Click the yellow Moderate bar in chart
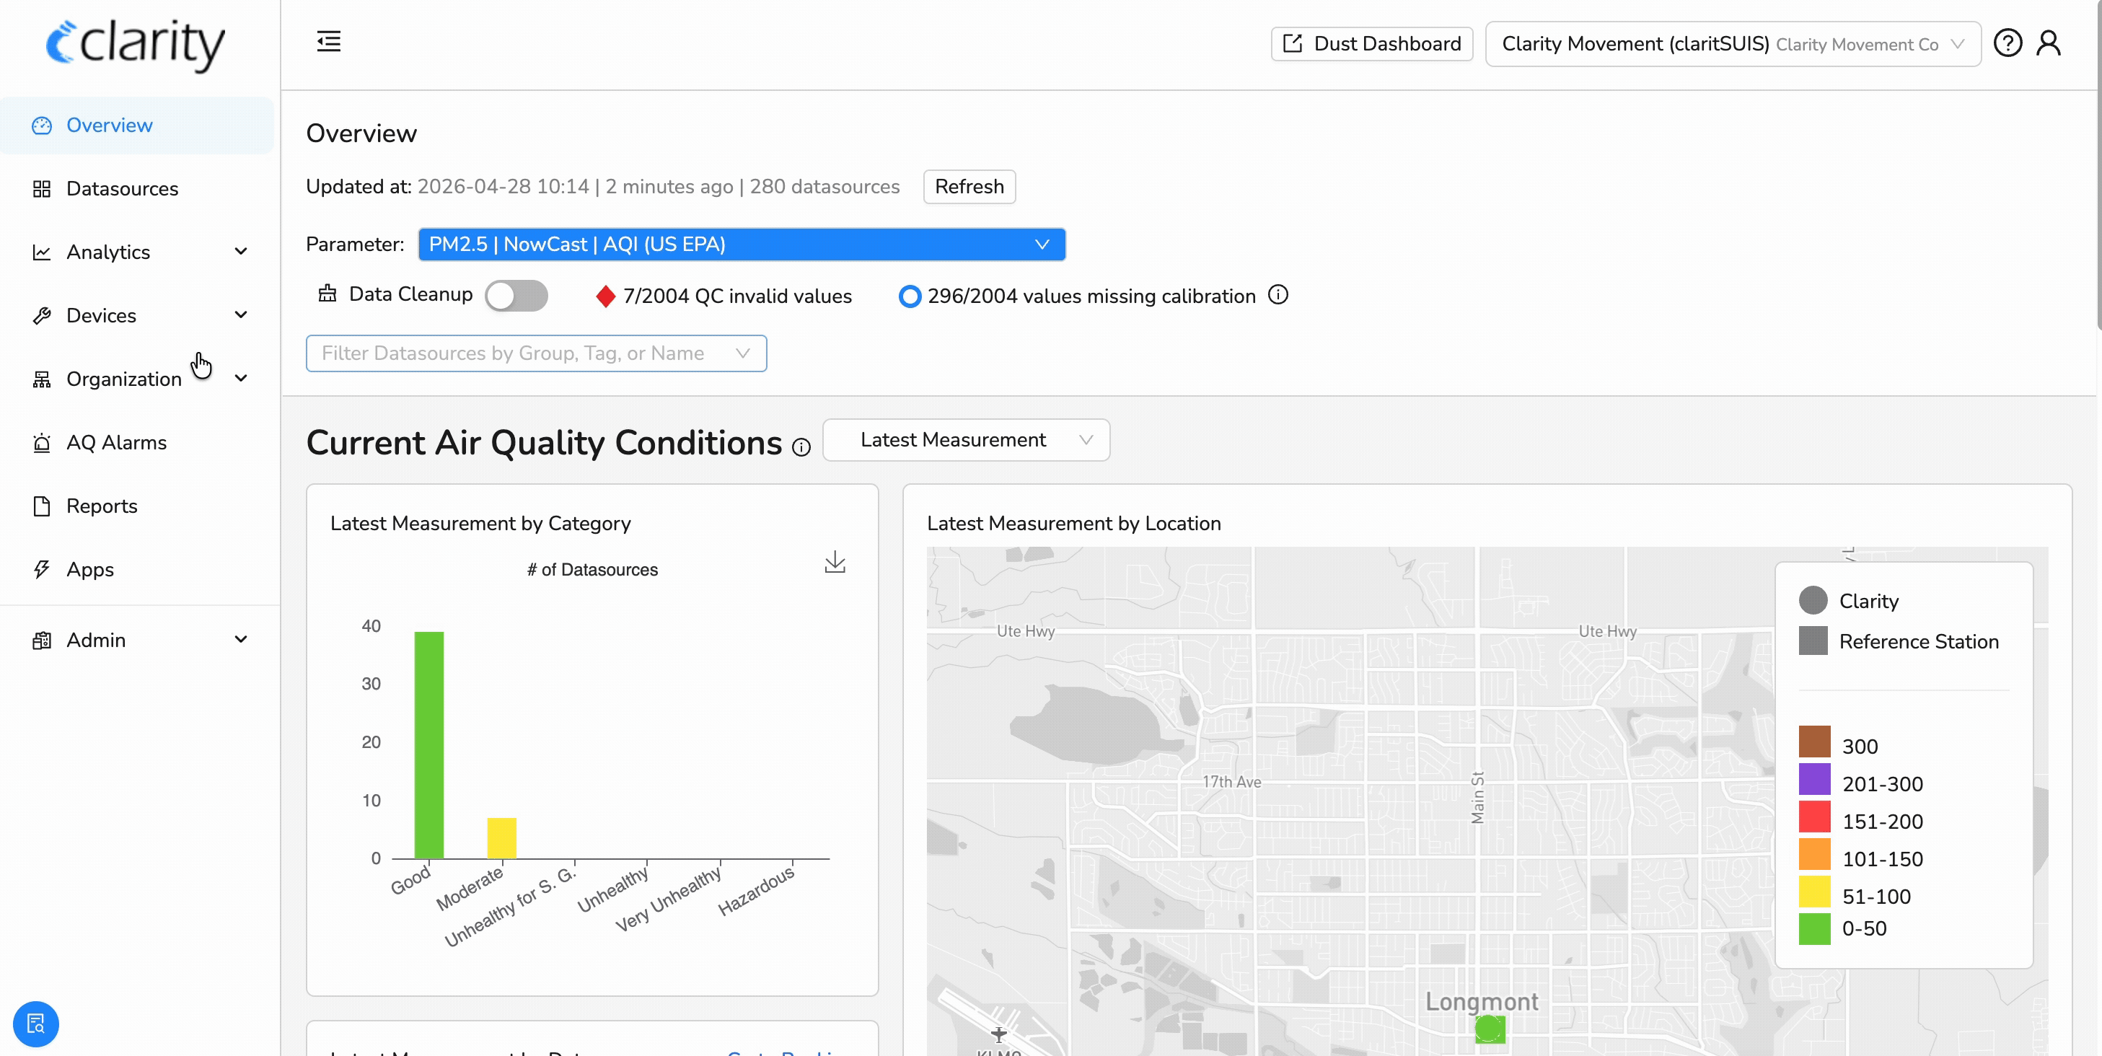The width and height of the screenshot is (2102, 1056). tap(502, 838)
